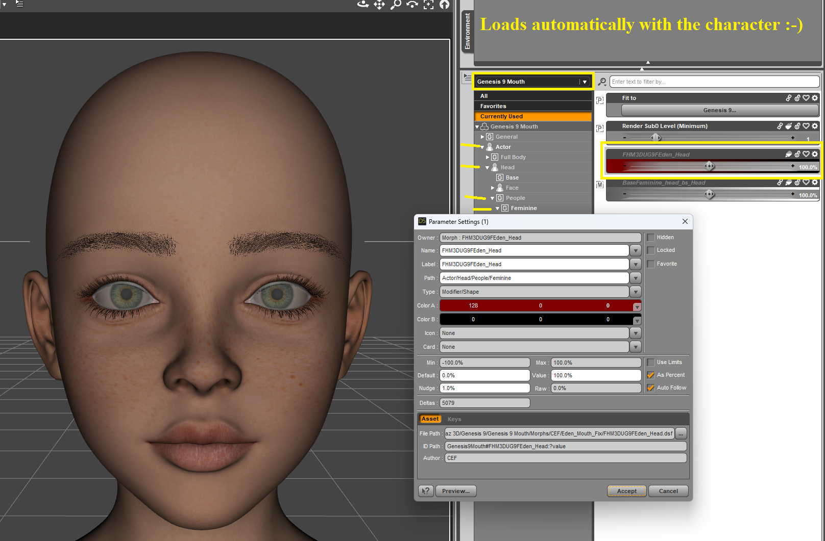825x541 pixels.
Task: Select the pan camera four-arrow icon
Action: [379, 5]
